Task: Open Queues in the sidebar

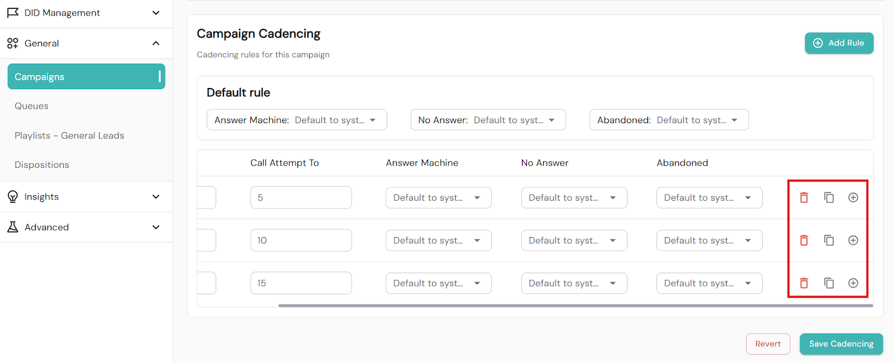Action: click(x=32, y=106)
